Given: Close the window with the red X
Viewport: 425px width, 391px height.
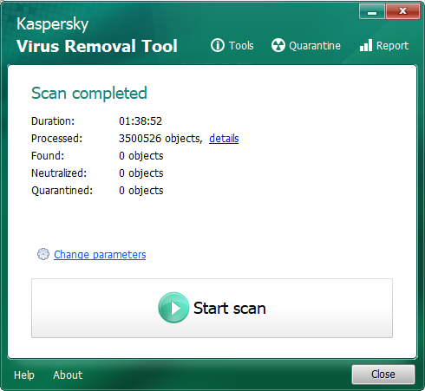Looking at the screenshot, I should point(402,12).
